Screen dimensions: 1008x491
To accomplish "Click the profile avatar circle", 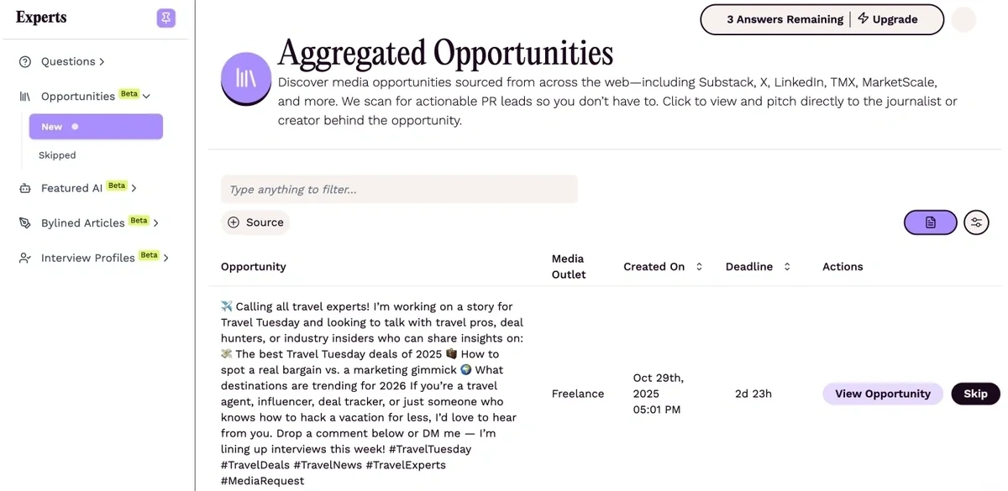I will click(x=963, y=19).
